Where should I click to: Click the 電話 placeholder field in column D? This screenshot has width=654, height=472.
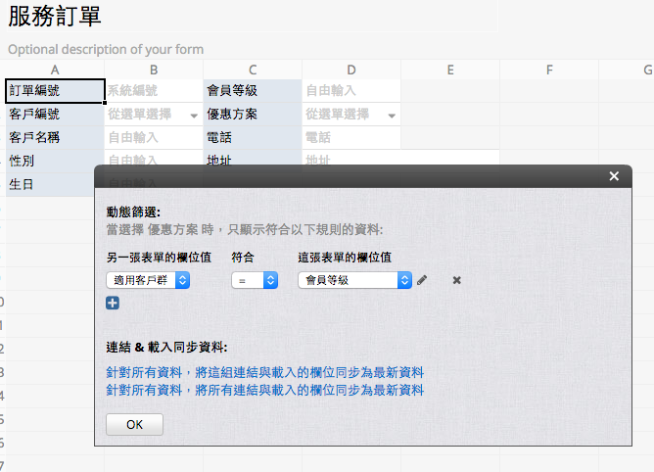click(351, 138)
